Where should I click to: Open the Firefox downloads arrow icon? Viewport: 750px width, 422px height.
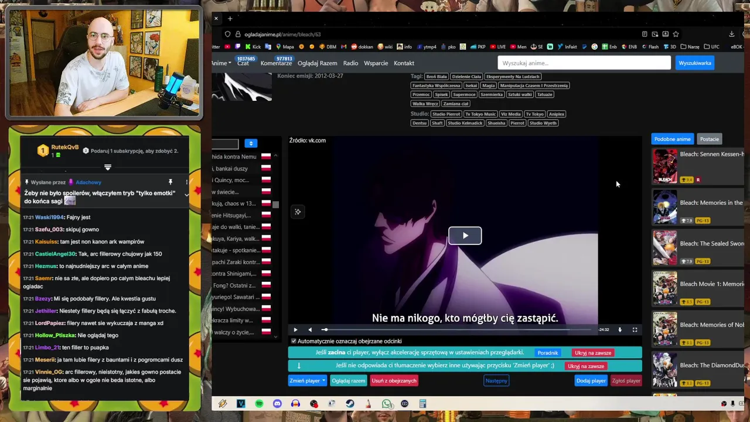(732, 34)
